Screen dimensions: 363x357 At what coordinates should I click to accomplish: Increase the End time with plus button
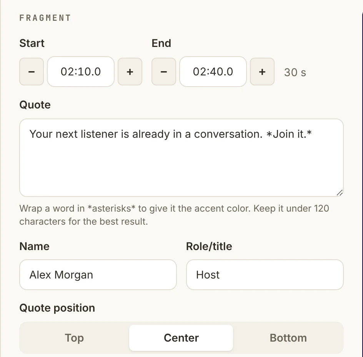(262, 72)
